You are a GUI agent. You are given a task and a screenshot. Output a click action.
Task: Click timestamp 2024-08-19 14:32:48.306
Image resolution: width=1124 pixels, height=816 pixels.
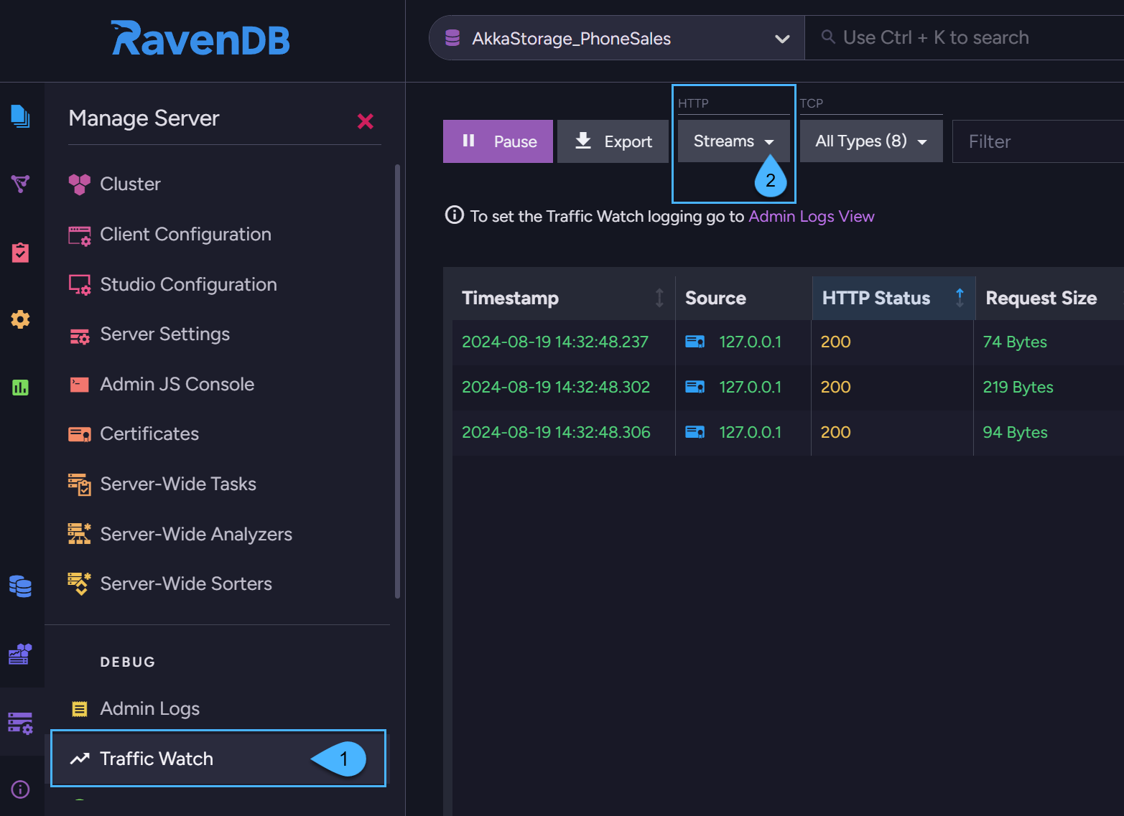pyautogui.click(x=556, y=432)
